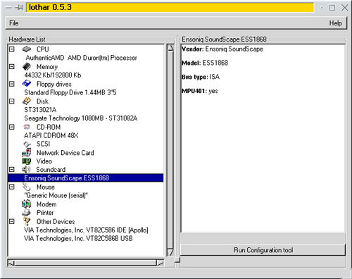The height and width of the screenshot is (279, 352).
Task: Open the File menu
Action: coord(14,23)
